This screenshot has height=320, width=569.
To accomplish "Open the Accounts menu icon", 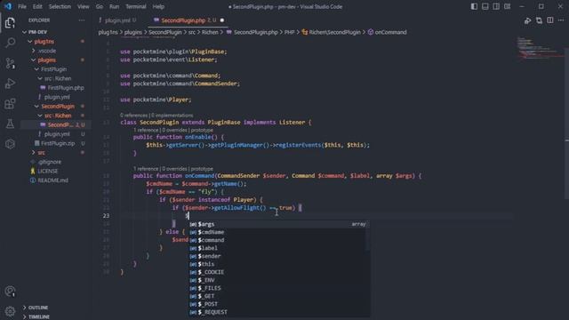I will (x=10, y=291).
